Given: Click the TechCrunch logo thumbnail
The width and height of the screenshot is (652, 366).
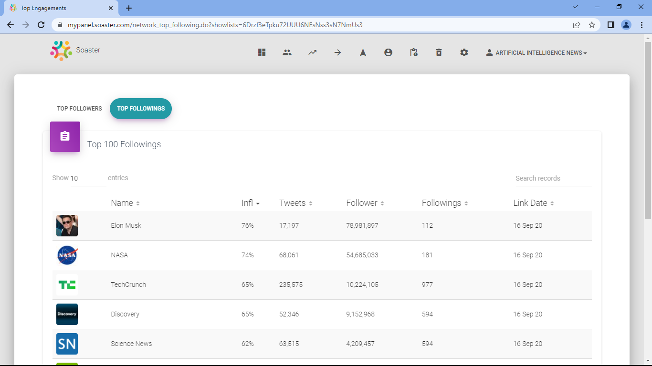Looking at the screenshot, I should pyautogui.click(x=67, y=285).
